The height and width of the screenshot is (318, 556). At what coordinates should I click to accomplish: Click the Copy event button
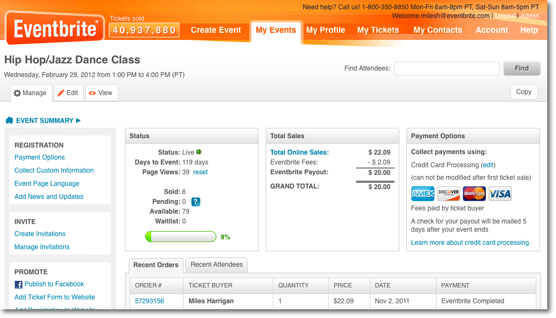click(524, 92)
